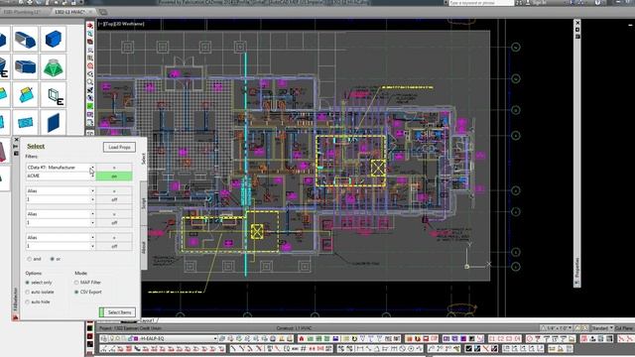635x357 pixels.
Task: Open a new drawing tab with the tab icon
Action: pos(103,12)
